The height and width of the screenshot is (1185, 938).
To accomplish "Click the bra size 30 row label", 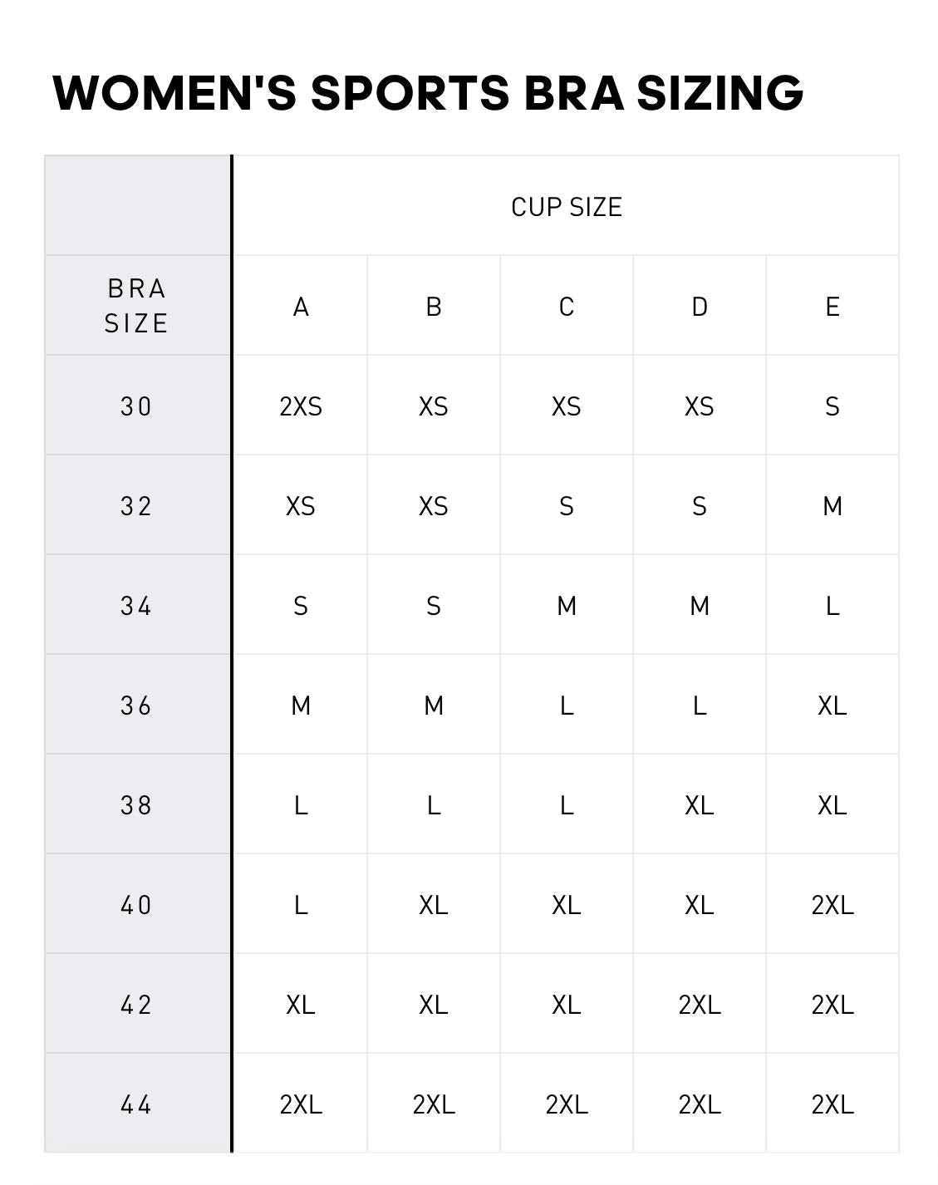I will tap(137, 406).
